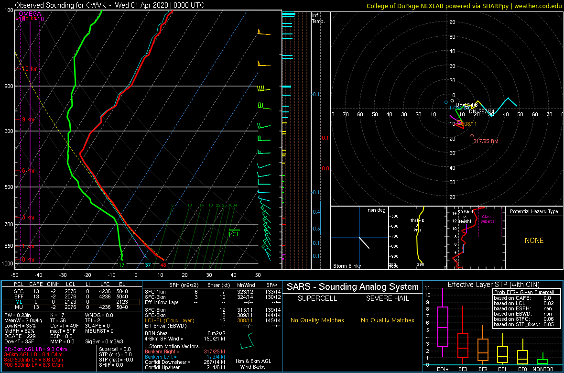Click 'Prob EF2+ Given Supercell' header
Image resolution: width=564 pixels, height=373 pixels.
click(x=524, y=292)
